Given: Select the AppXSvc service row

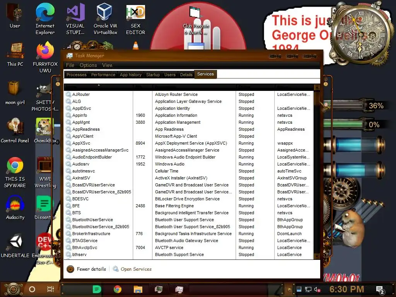Looking at the screenshot, I should (x=188, y=143).
